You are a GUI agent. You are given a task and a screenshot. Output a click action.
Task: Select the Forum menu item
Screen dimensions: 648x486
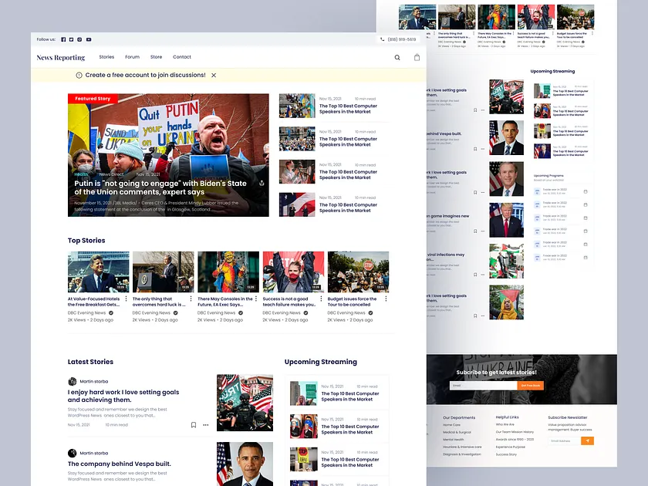133,57
